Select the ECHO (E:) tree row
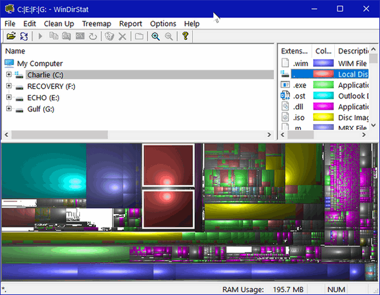 [x=43, y=98]
